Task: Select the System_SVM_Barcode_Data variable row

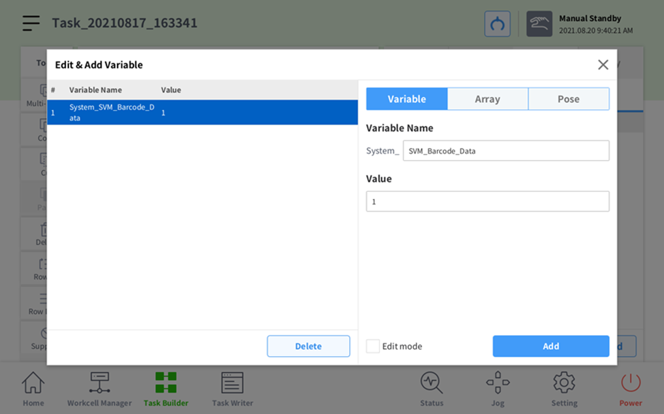Action: 202,112
